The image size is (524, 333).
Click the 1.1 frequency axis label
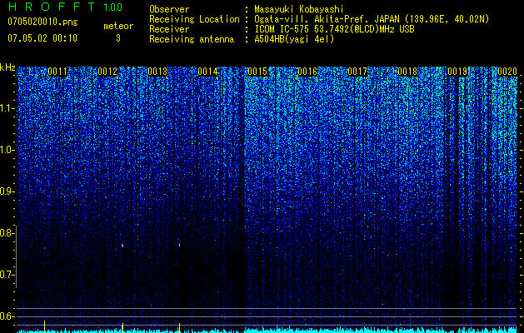[6, 108]
